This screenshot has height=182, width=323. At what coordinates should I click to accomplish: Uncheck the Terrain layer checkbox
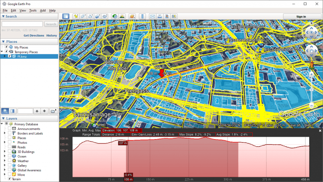[9, 179]
